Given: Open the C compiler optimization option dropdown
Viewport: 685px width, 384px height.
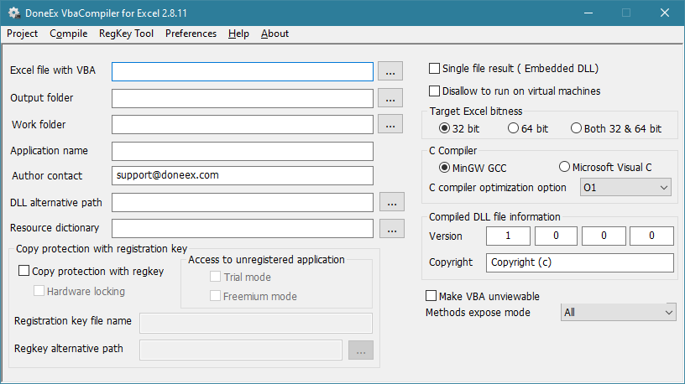Looking at the screenshot, I should pyautogui.click(x=625, y=187).
